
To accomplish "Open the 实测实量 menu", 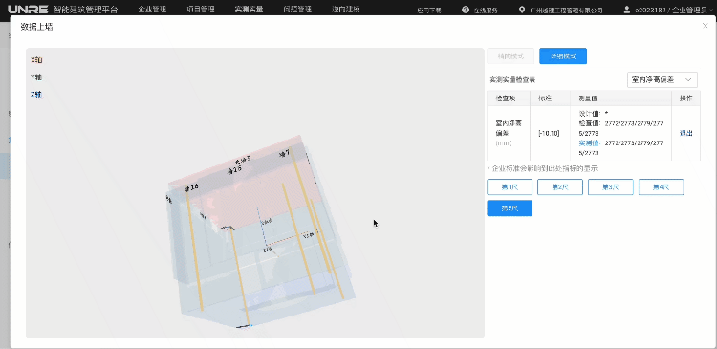I will coord(249,10).
